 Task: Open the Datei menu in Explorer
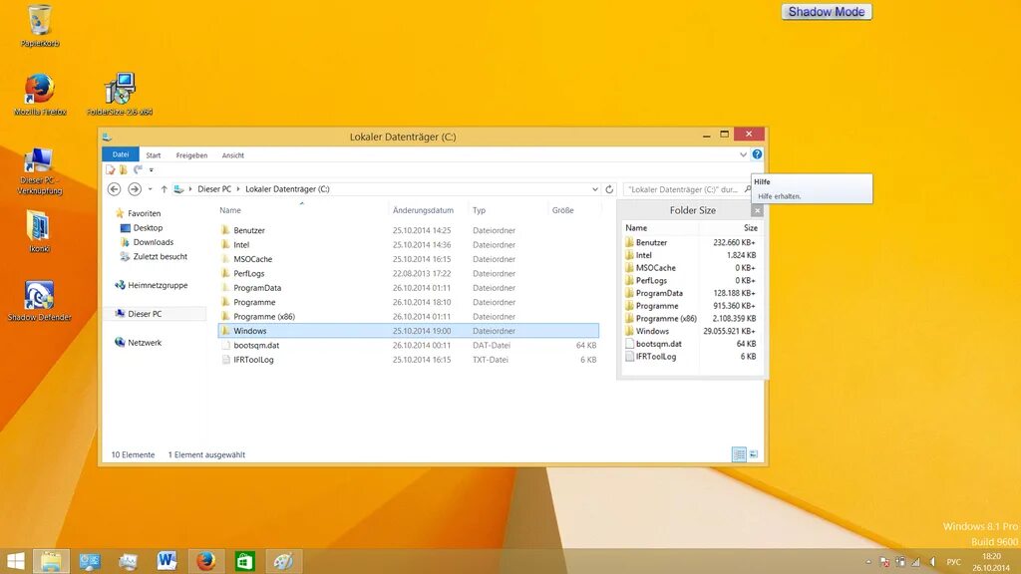(121, 154)
